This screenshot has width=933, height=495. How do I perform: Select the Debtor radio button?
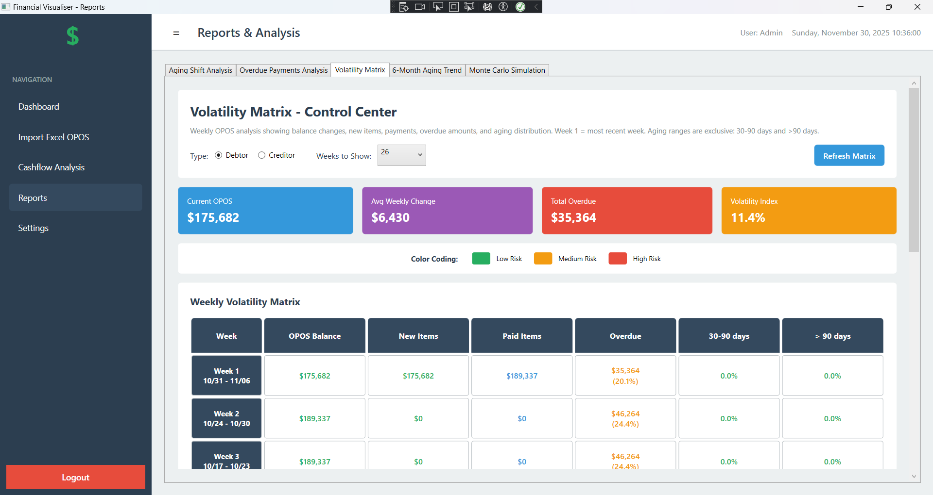click(218, 155)
